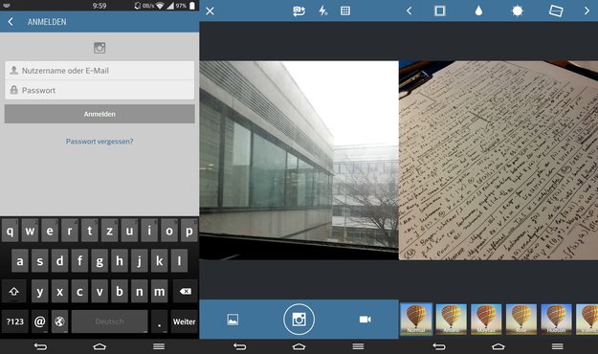Screen dimensions: 598x354
Task: Tap the a key
Action: tap(20, 261)
